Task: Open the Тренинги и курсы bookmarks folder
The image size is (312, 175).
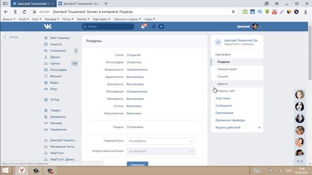Action: point(127,19)
